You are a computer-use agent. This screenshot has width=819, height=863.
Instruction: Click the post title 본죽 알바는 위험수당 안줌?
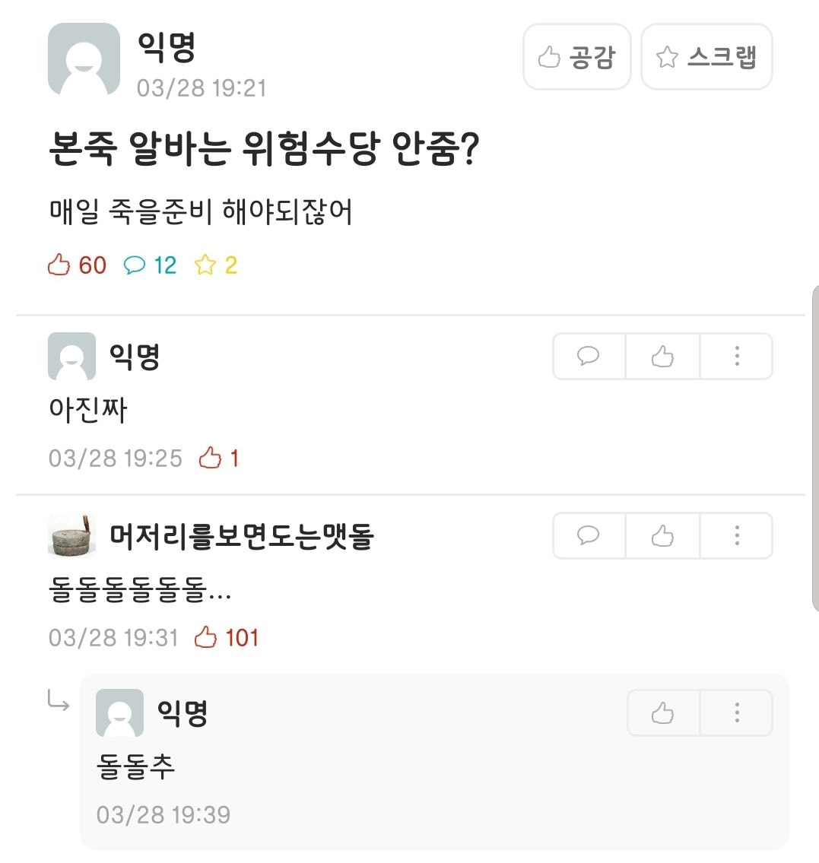pyautogui.click(x=263, y=150)
